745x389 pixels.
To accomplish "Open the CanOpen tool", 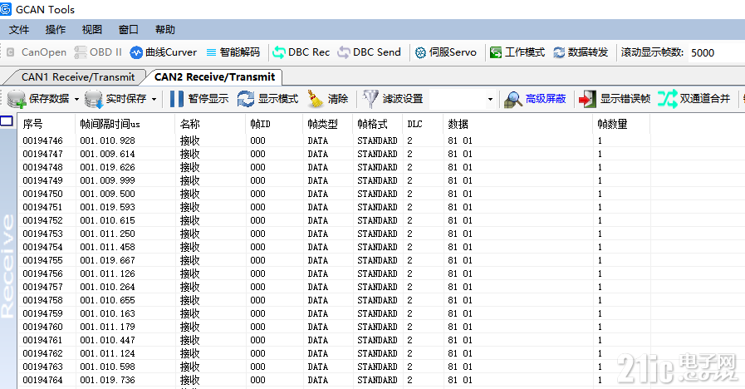I will pyautogui.click(x=37, y=52).
